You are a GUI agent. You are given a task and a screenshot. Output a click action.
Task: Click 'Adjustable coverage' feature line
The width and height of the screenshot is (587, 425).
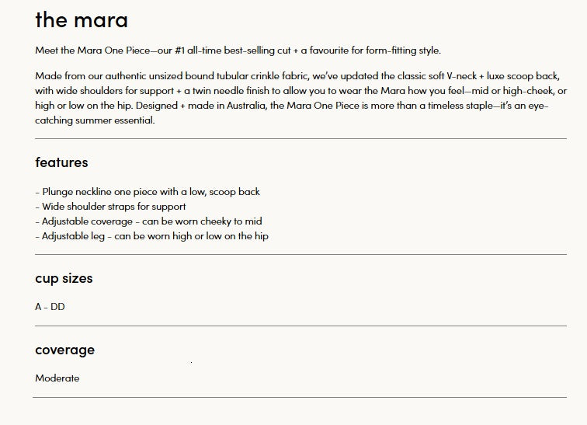[x=148, y=221]
